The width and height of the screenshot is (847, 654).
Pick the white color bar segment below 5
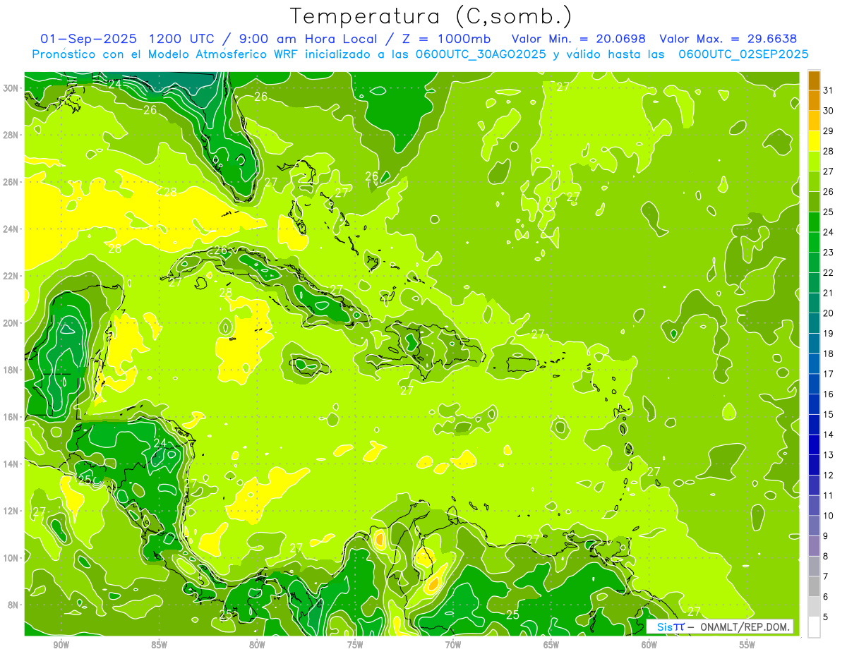point(815,627)
